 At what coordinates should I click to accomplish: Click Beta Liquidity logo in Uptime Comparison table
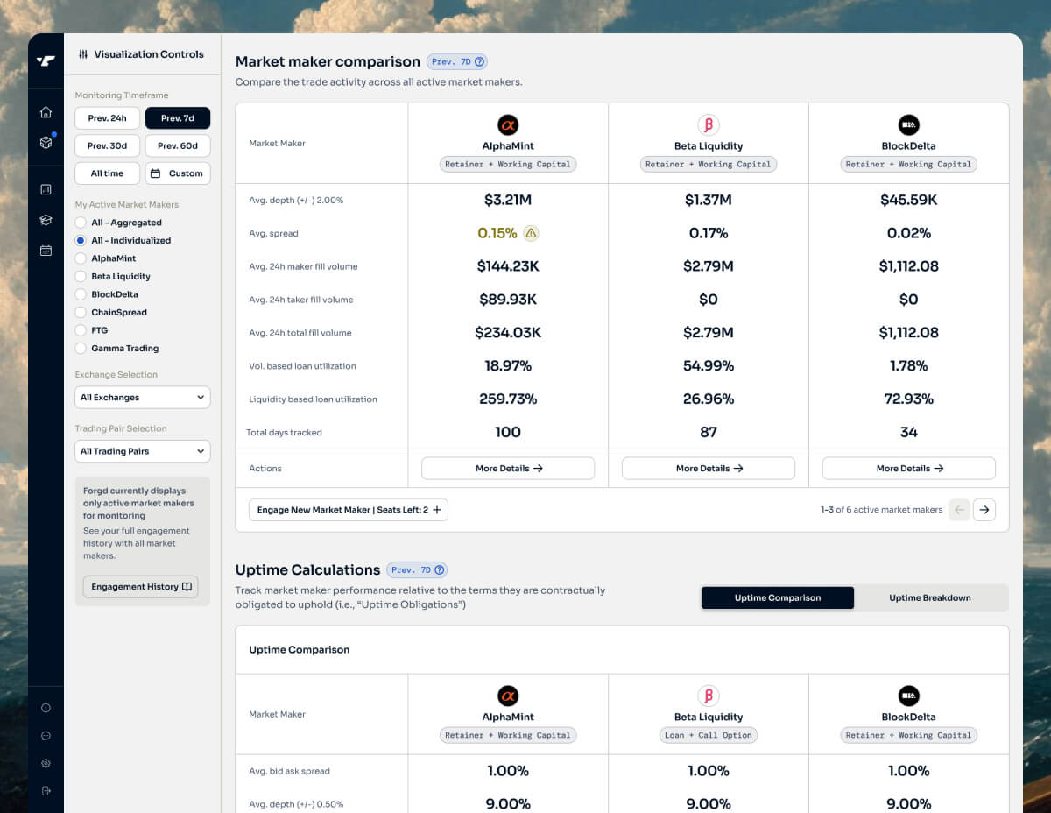(709, 696)
